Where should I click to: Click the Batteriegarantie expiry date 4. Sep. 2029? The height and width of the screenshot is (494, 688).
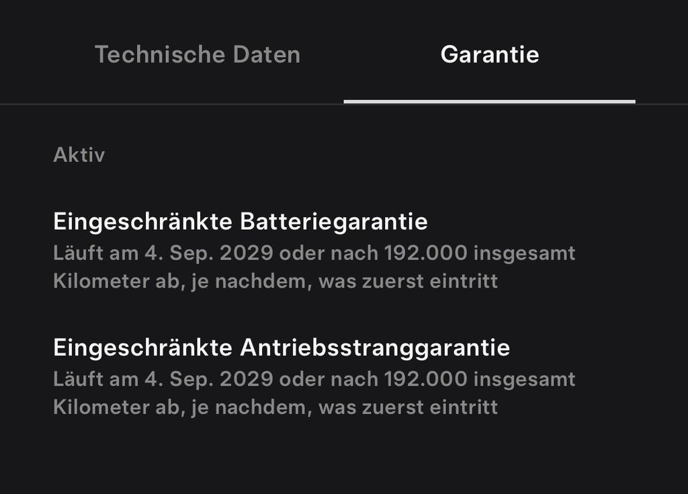click(208, 253)
